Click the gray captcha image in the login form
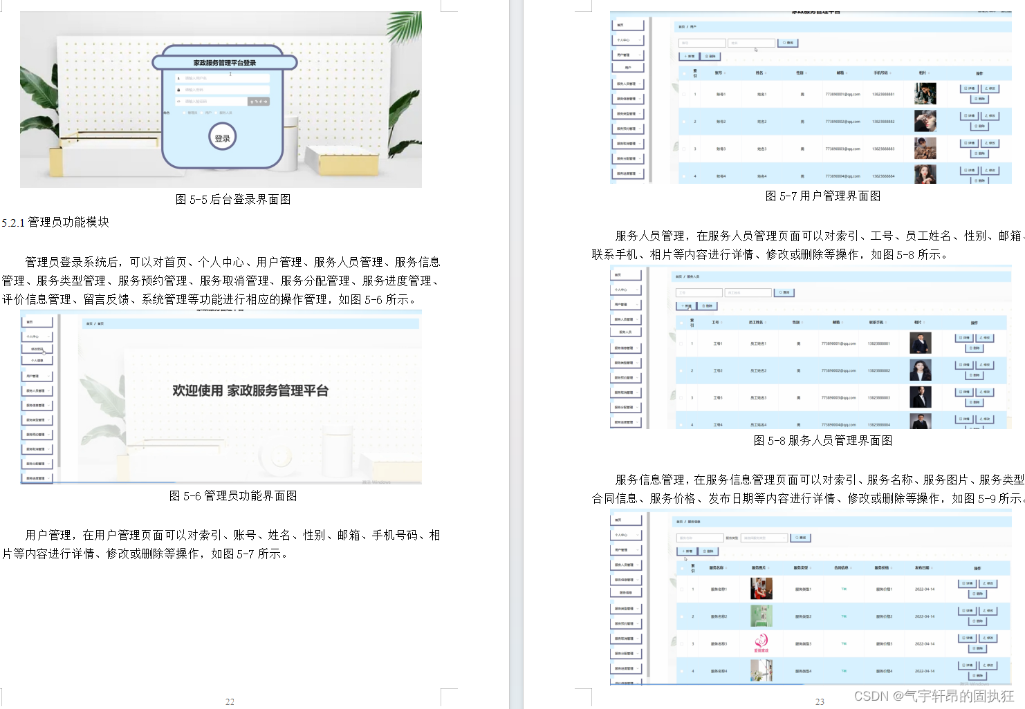 tap(259, 102)
